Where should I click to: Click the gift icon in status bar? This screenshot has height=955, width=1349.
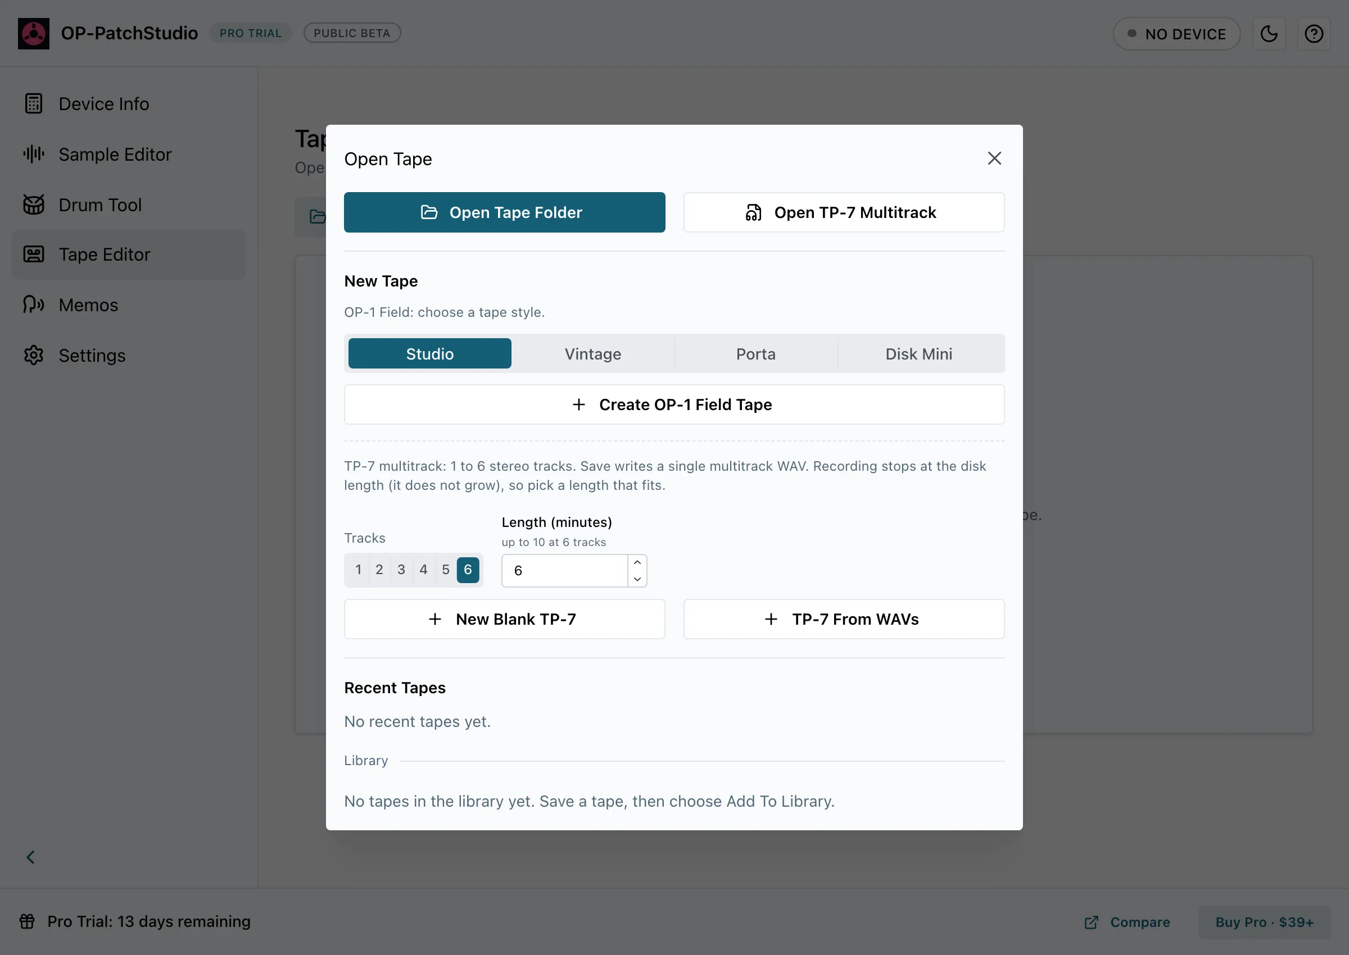click(x=27, y=921)
